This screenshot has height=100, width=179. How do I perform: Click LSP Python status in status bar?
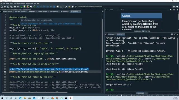pyautogui.click(x=113, y=95)
